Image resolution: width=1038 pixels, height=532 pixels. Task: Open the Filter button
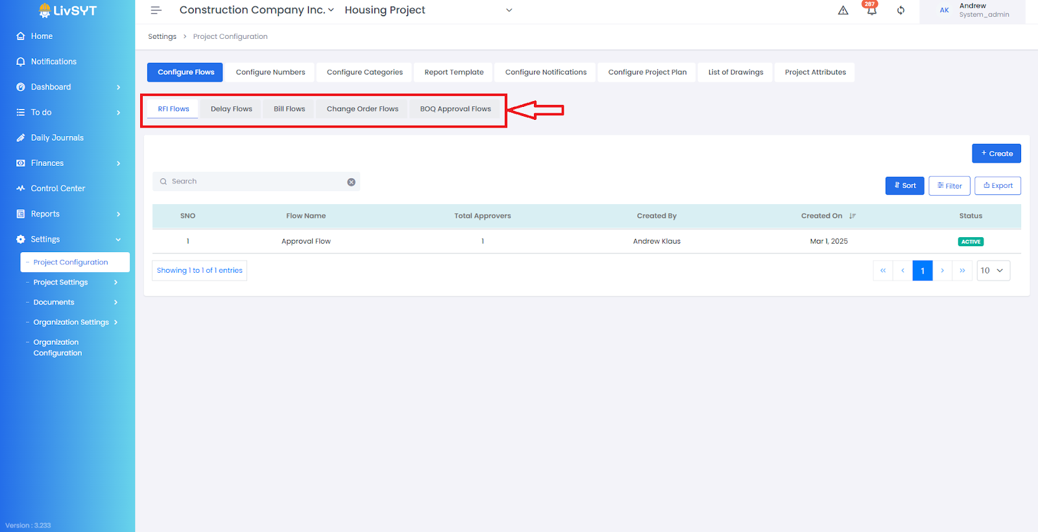coord(950,186)
